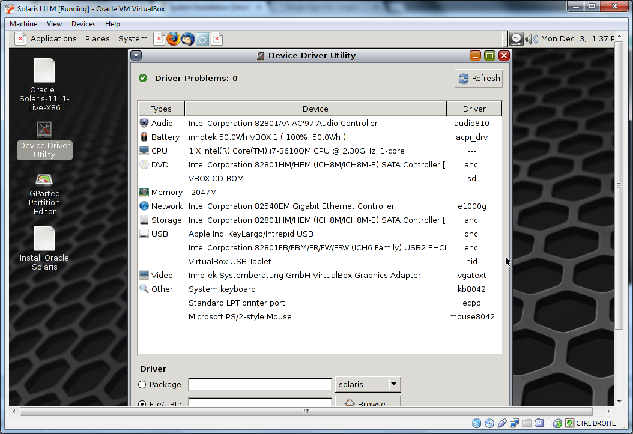This screenshot has width=633, height=434.
Task: Launch Thunderbird mail icon in panel
Action: (188, 39)
